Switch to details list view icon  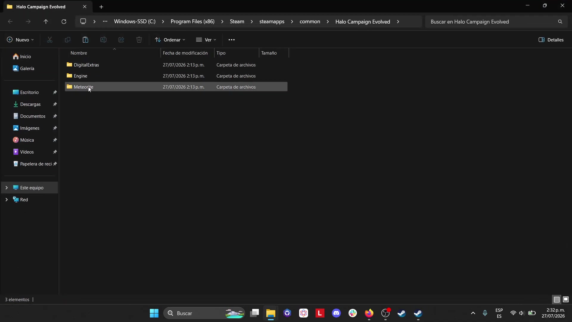pyautogui.click(x=557, y=299)
